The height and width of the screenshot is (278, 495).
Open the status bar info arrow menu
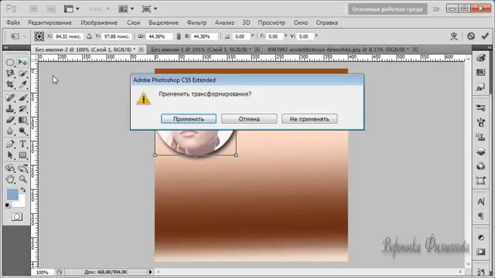[x=150, y=272]
